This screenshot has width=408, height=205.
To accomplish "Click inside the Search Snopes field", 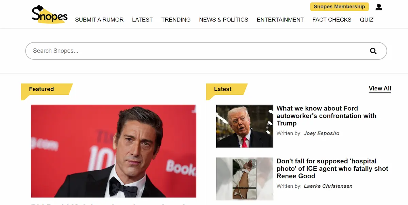I will [x=136, y=51].
